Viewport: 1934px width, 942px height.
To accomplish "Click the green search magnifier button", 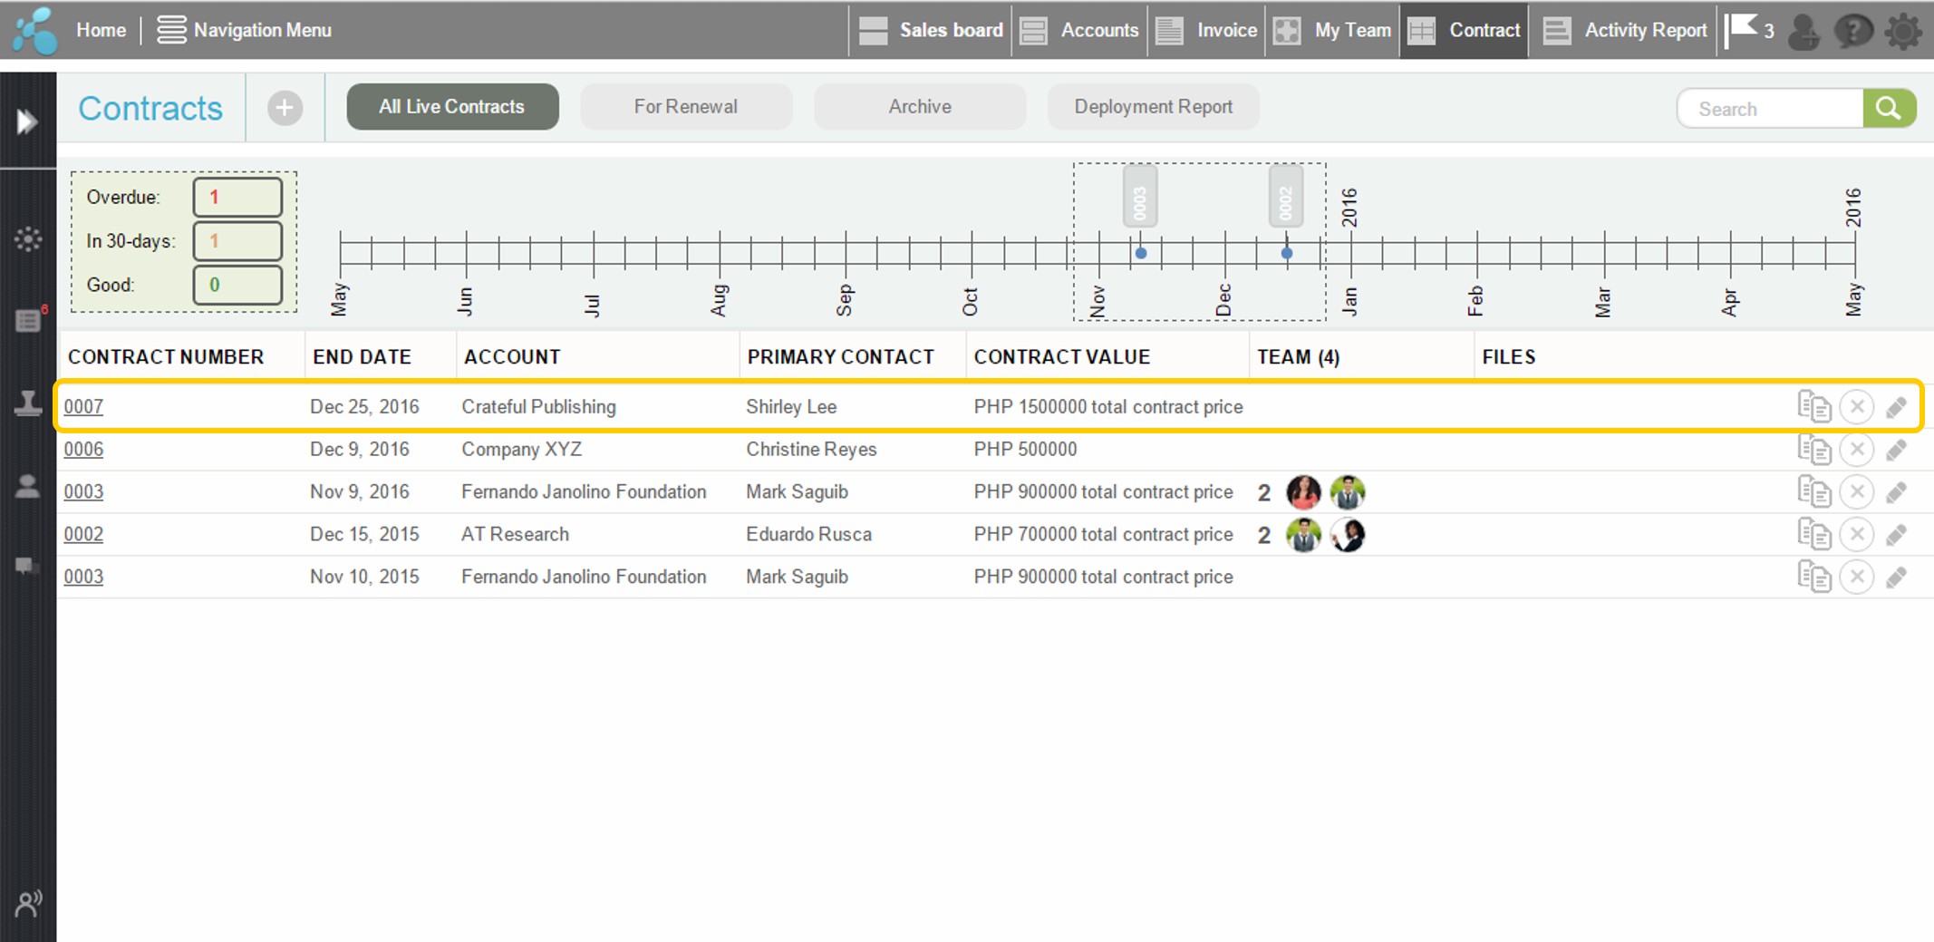I will 1889,109.
